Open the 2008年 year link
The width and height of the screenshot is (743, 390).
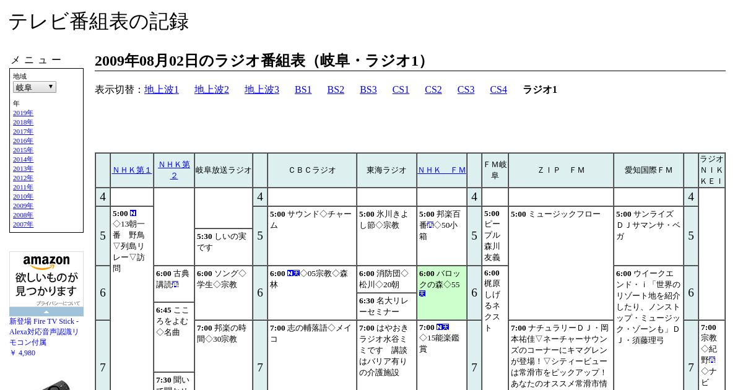coord(23,215)
